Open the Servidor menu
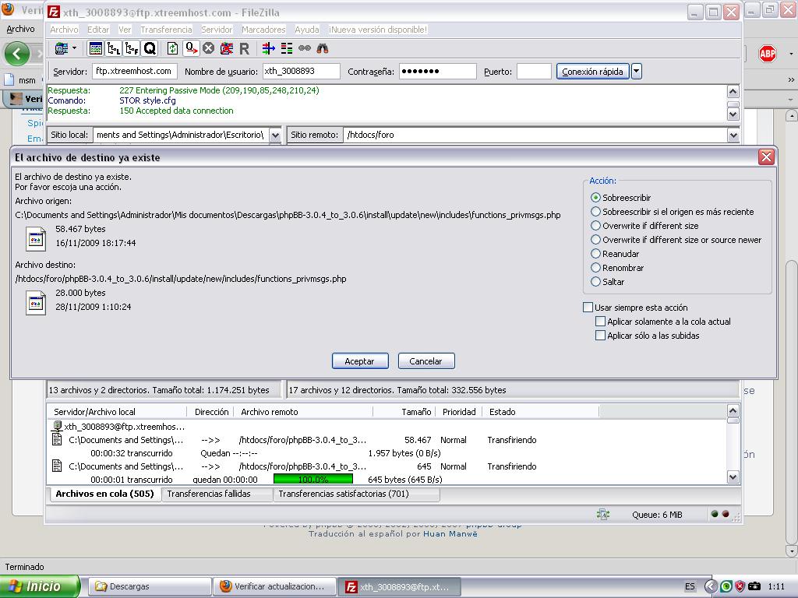798x598 pixels. (x=217, y=30)
